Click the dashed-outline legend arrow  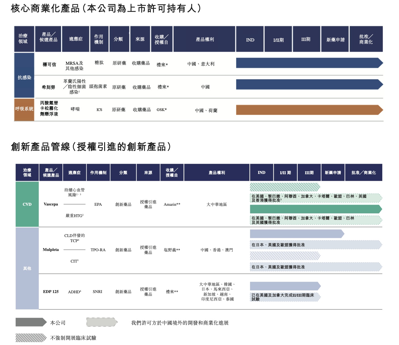(x=102, y=322)
